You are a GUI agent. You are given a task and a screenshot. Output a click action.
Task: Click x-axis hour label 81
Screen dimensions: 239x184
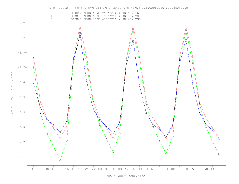[213, 169]
